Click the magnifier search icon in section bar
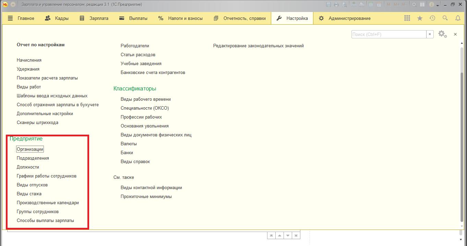 coord(445,18)
